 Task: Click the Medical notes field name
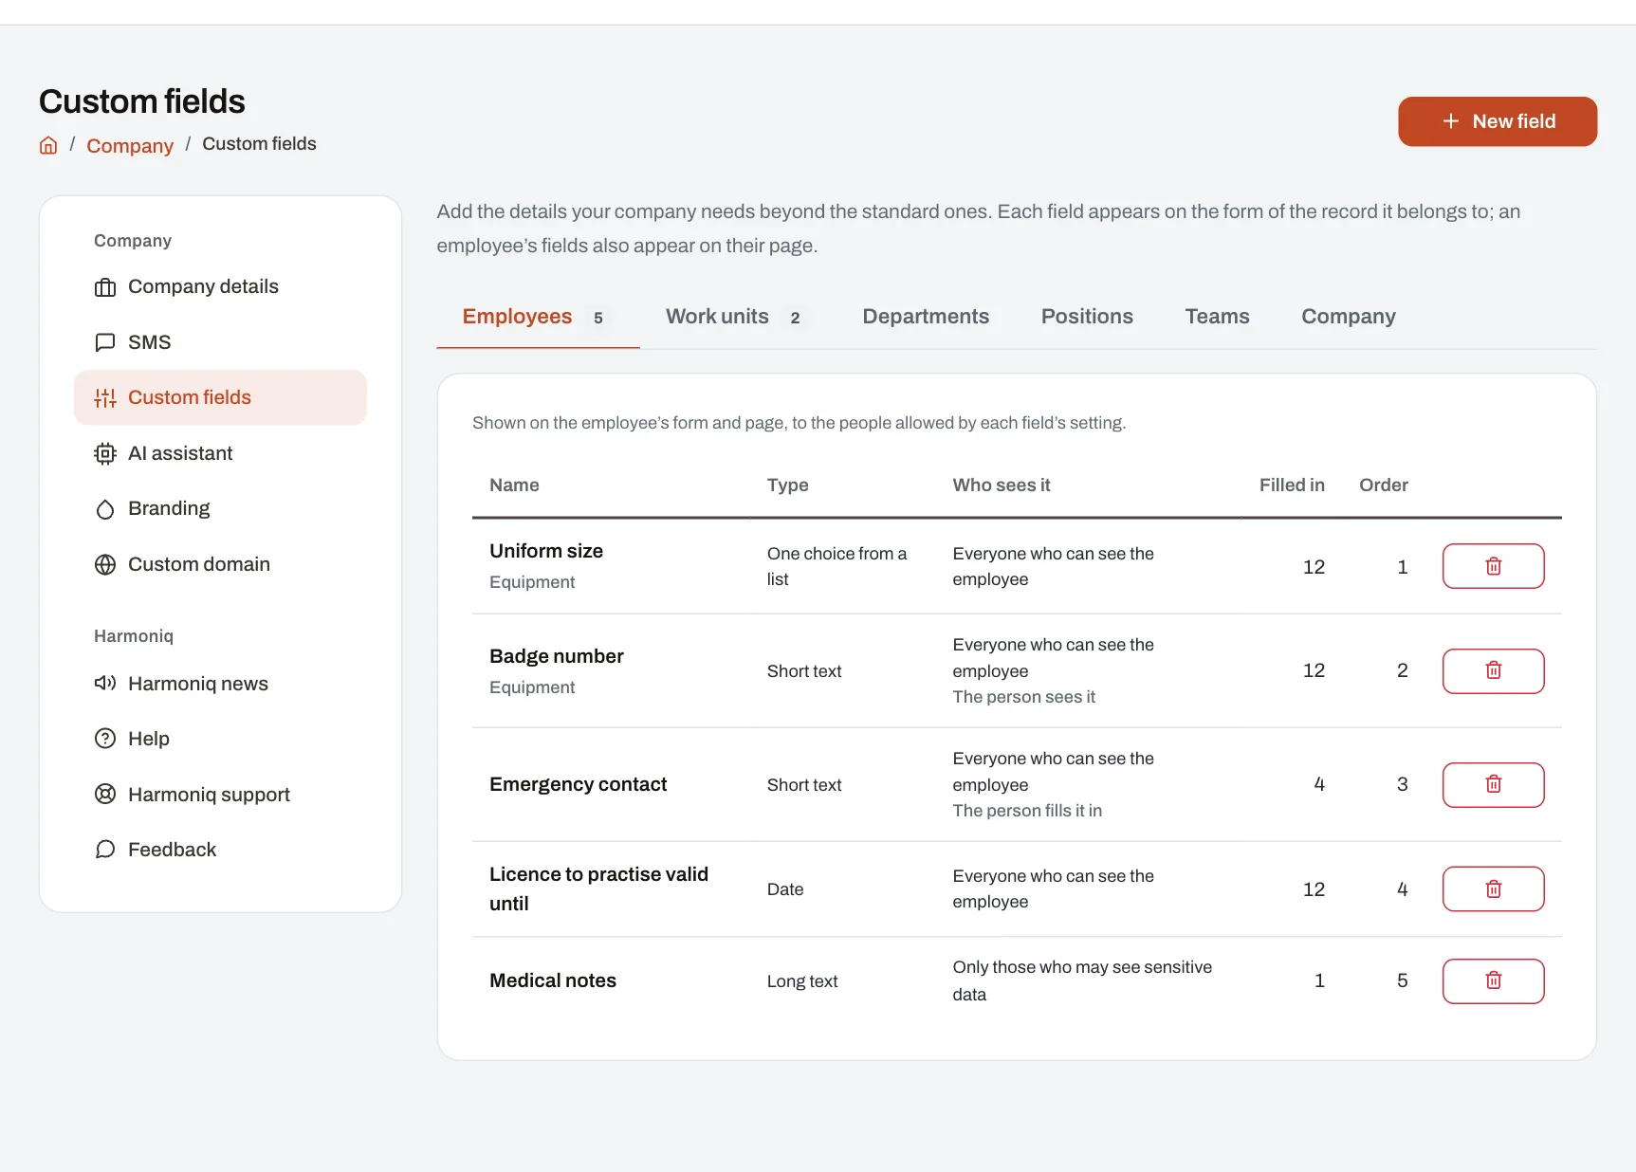coord(553,980)
